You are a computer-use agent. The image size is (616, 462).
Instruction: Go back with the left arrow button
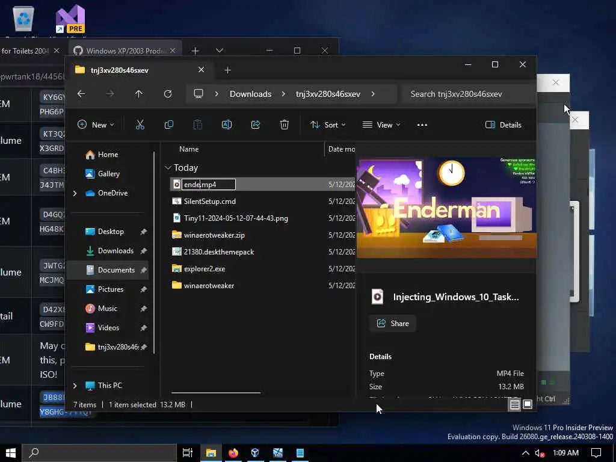[x=81, y=94]
